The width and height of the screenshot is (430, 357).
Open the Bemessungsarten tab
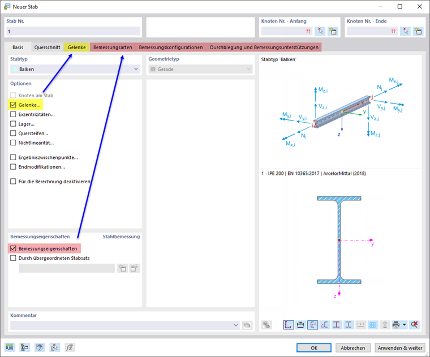pyautogui.click(x=113, y=47)
